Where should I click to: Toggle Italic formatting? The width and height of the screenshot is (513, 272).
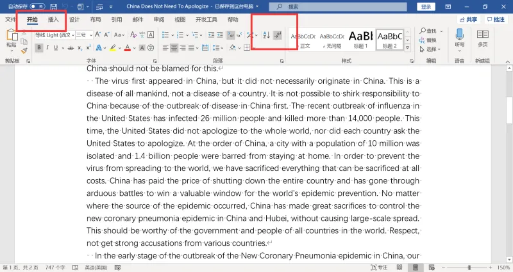47,47
